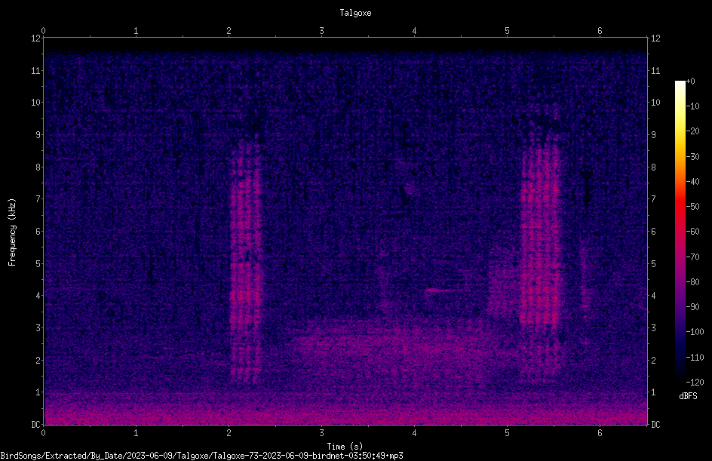This screenshot has width=712, height=461.
Task: Select the Frequency (kHz) axis label
Action: 12,232
